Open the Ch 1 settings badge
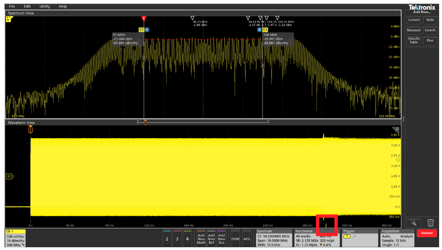The image size is (442, 250). [15, 238]
